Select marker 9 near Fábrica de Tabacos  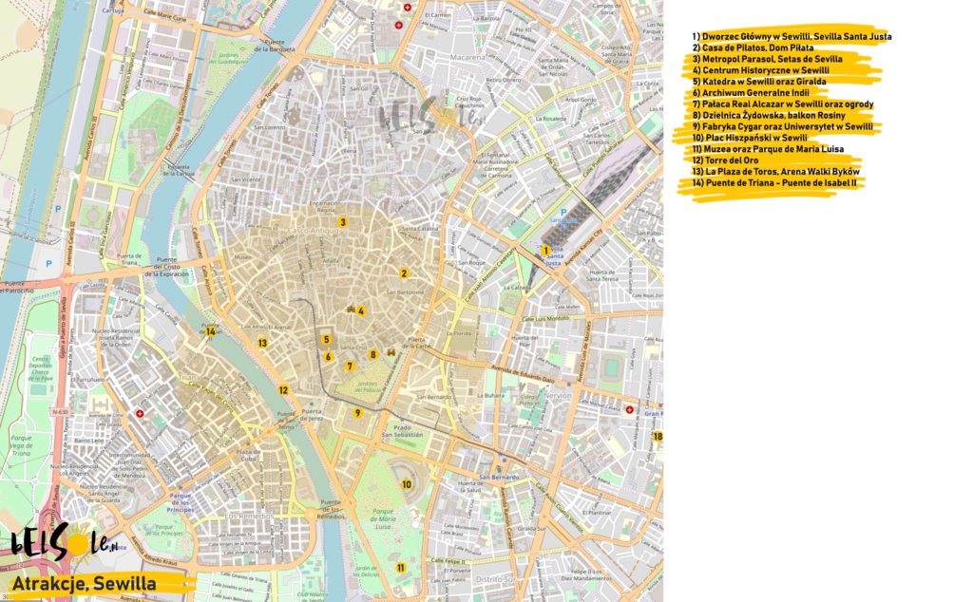(357, 413)
